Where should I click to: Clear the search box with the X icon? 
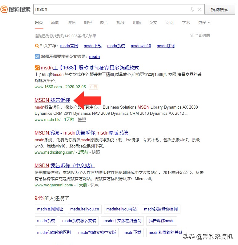(199, 10)
